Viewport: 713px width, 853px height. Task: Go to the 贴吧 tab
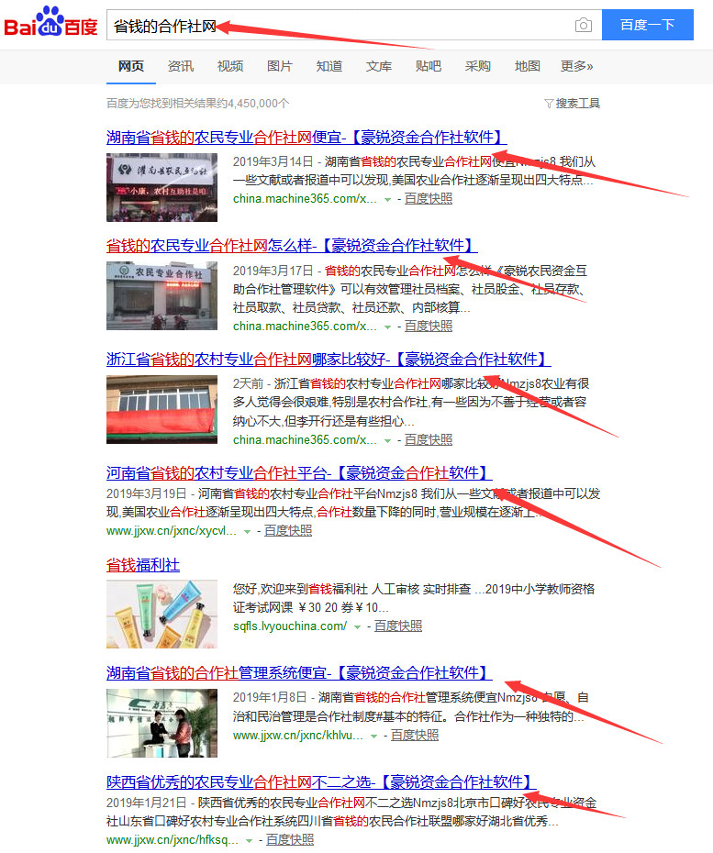[429, 66]
